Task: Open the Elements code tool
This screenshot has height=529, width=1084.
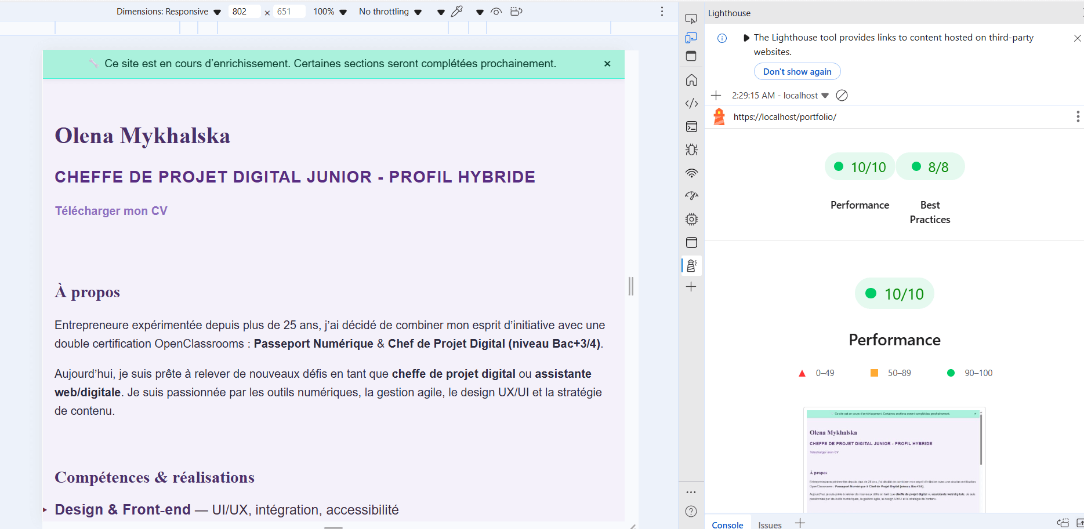Action: point(691,103)
